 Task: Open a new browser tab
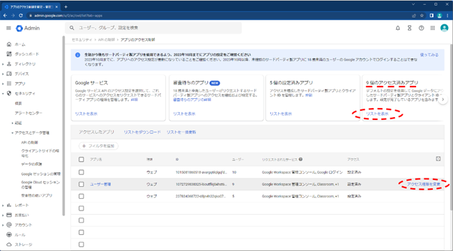click(66, 7)
